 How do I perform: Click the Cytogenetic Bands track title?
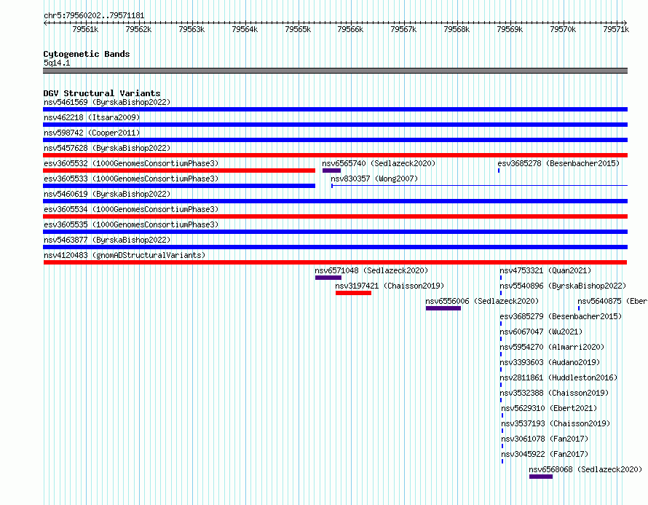click(x=87, y=54)
